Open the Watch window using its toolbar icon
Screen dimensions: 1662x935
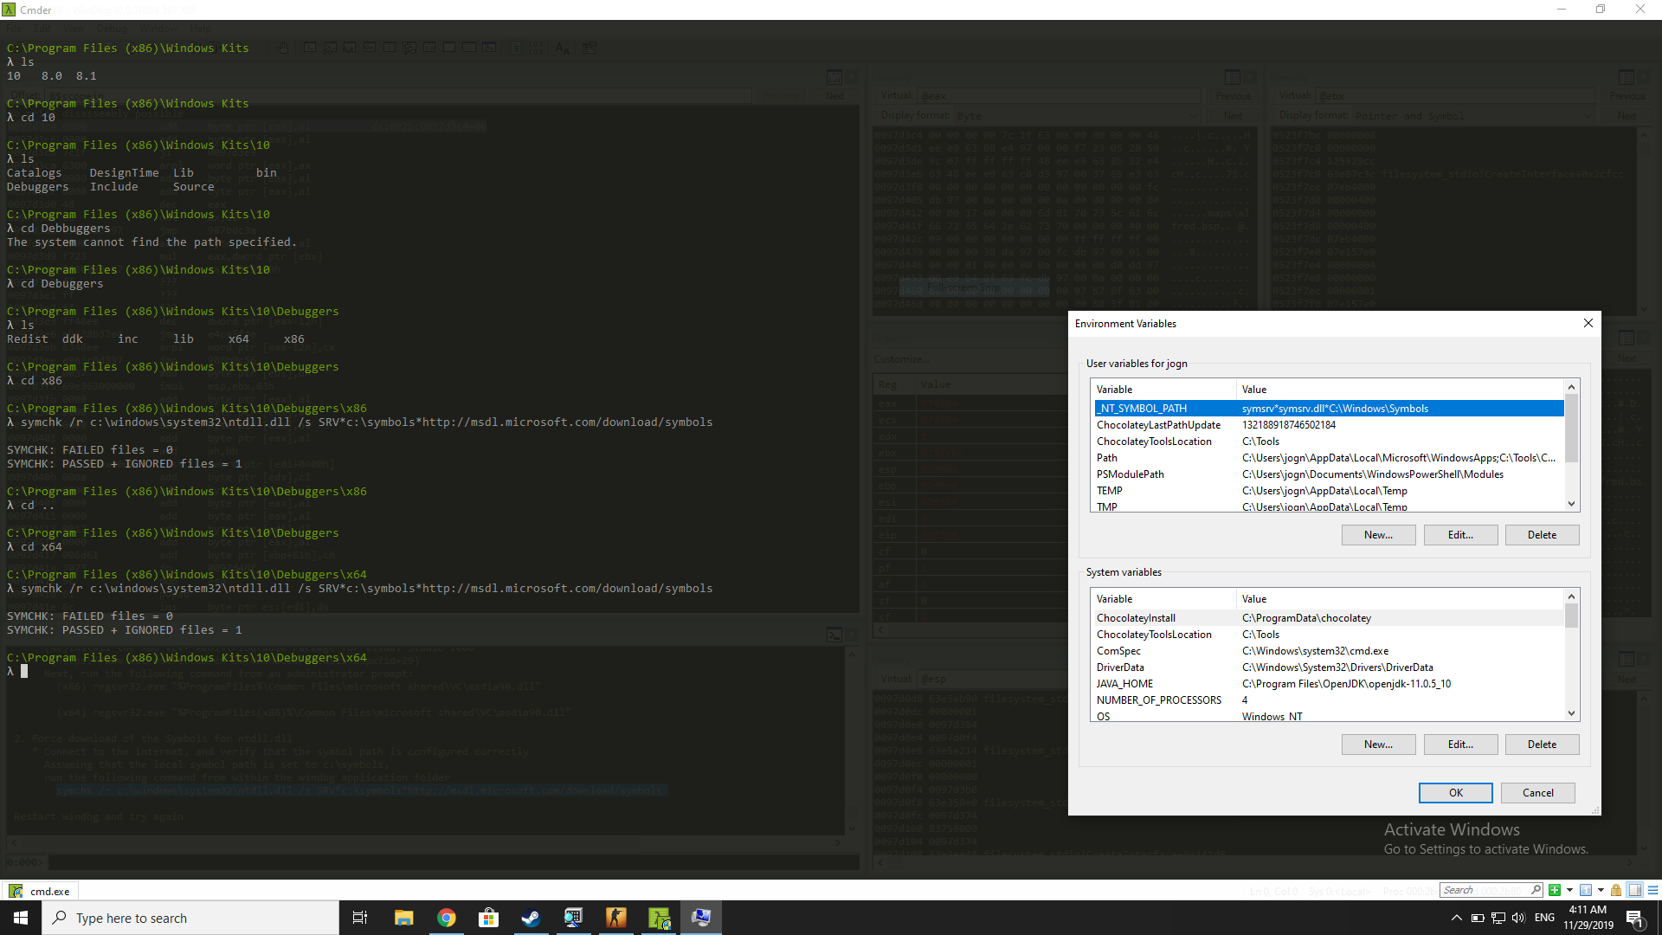(329, 48)
